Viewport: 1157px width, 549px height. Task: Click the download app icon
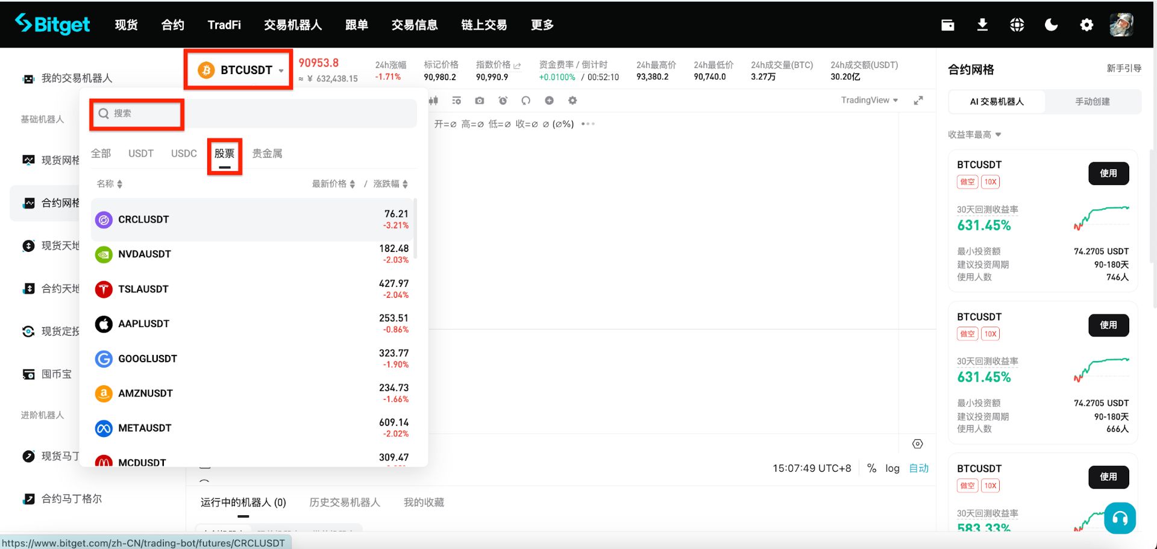982,25
